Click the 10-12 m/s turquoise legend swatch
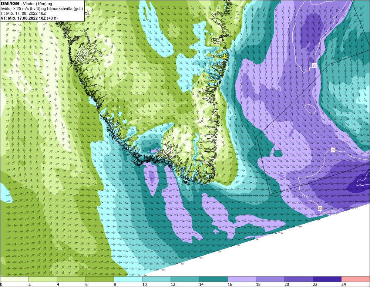The height and width of the screenshot is (287, 370). pos(157,279)
